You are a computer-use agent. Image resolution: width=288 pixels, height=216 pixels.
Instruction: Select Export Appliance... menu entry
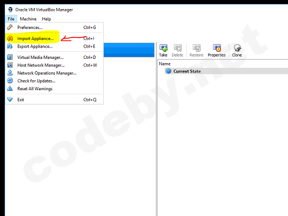(54, 47)
